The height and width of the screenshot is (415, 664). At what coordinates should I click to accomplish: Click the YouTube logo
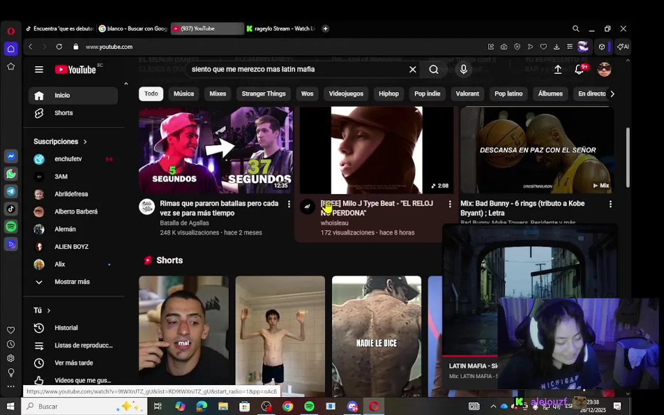76,69
